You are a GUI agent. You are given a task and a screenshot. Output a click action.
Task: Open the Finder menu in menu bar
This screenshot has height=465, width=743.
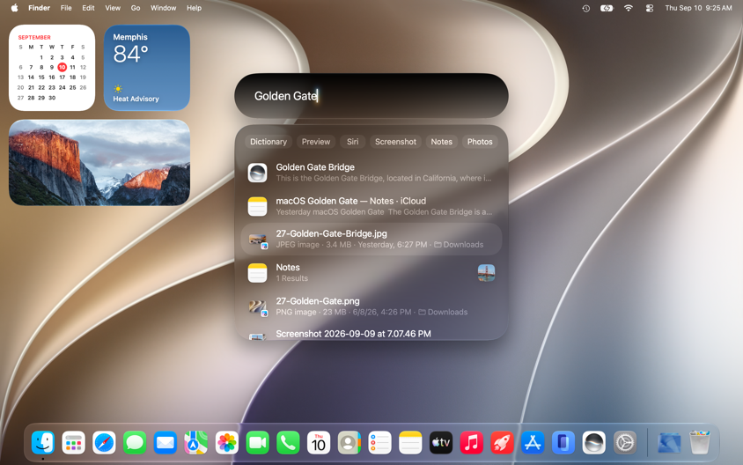pos(39,8)
